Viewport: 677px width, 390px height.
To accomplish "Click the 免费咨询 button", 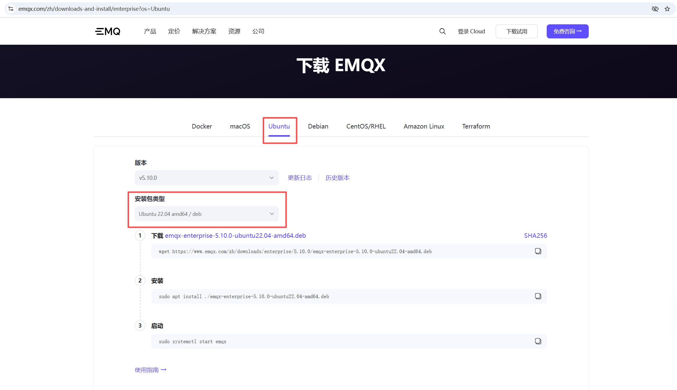I will pos(567,31).
